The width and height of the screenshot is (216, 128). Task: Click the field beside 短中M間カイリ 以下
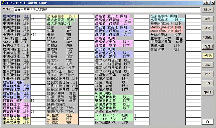(142, 123)
